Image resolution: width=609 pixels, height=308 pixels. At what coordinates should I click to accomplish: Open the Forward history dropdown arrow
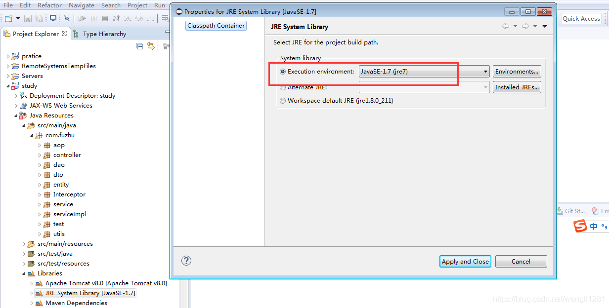pyautogui.click(x=535, y=26)
